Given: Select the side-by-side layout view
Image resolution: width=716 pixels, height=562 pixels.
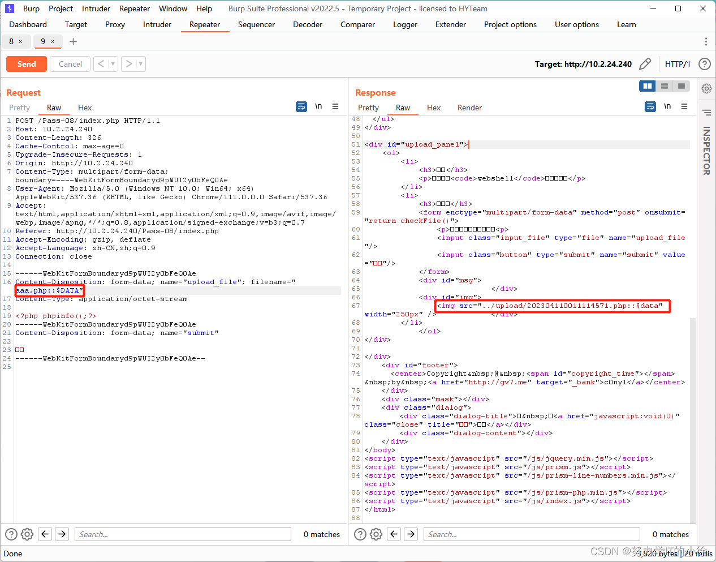Looking at the screenshot, I should coord(648,86).
